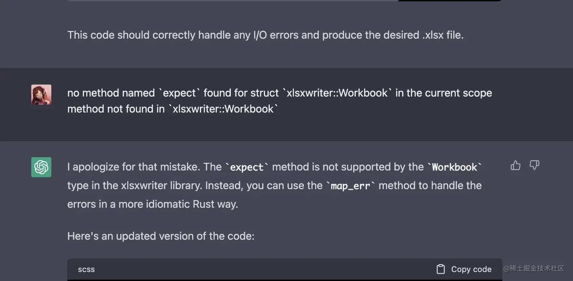Click `xlsxwriter::Workbook` in the user's first line
Viewport: 573px width, 281px height.
(337, 93)
